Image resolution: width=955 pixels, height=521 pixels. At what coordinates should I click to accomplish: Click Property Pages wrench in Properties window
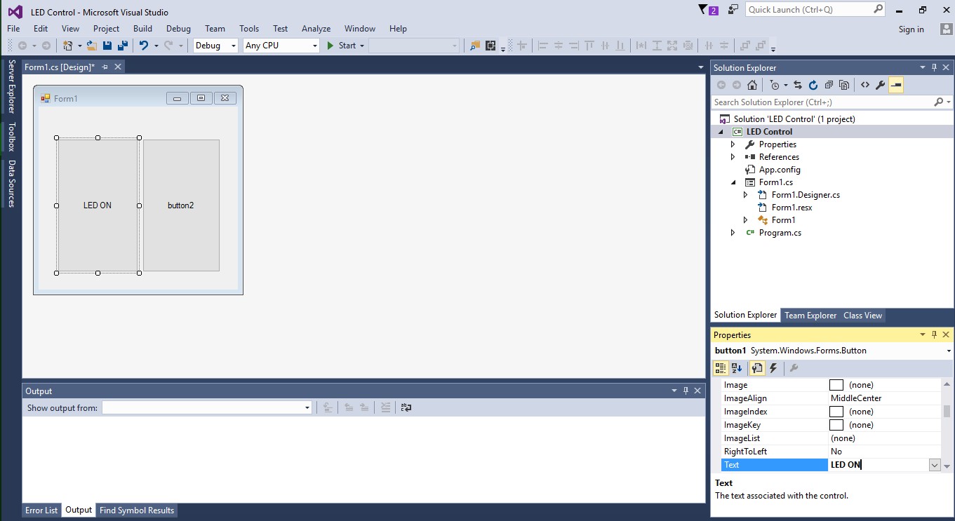coord(794,368)
